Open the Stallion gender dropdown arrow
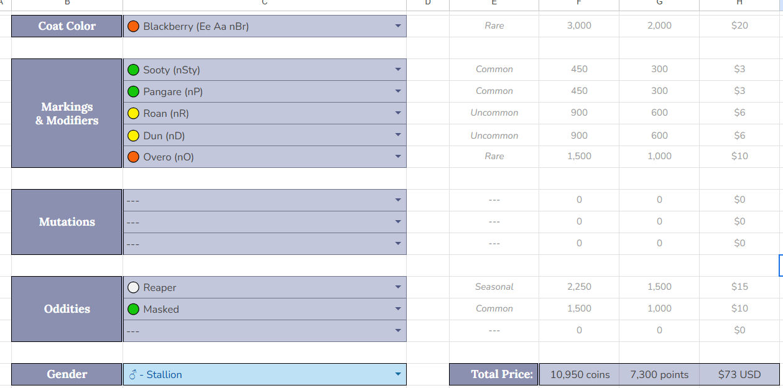The image size is (783, 388). point(398,374)
